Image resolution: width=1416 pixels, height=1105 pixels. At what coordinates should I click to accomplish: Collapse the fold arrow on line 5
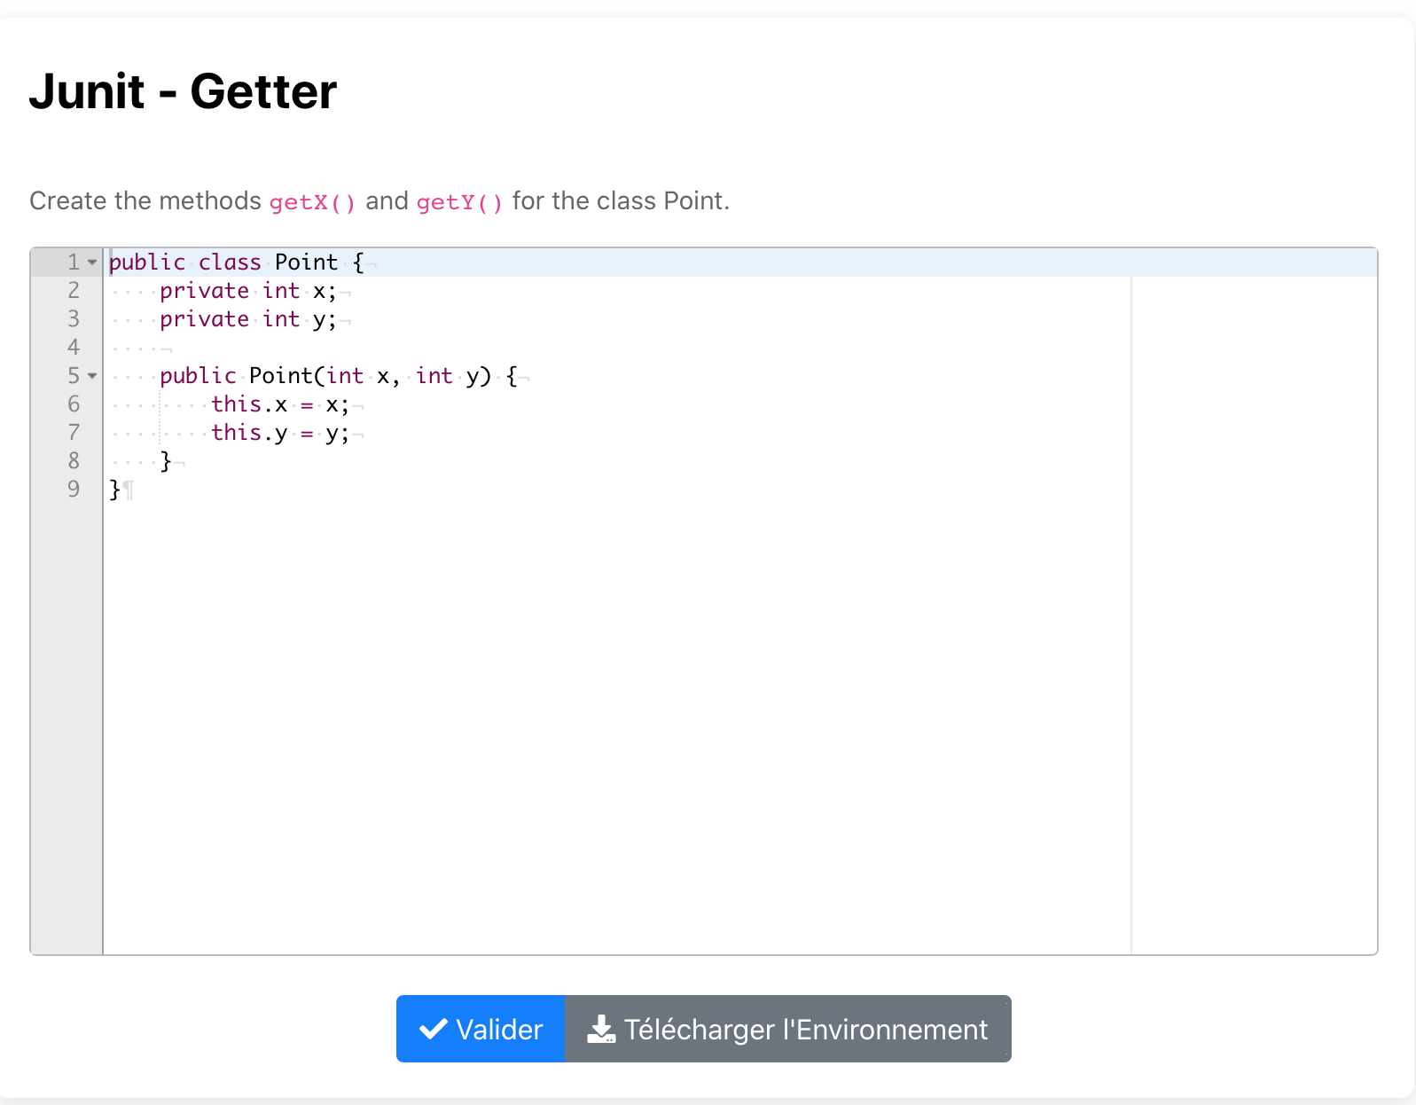coord(92,376)
